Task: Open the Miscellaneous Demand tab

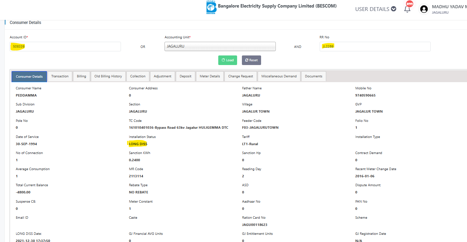Action: coord(279,76)
